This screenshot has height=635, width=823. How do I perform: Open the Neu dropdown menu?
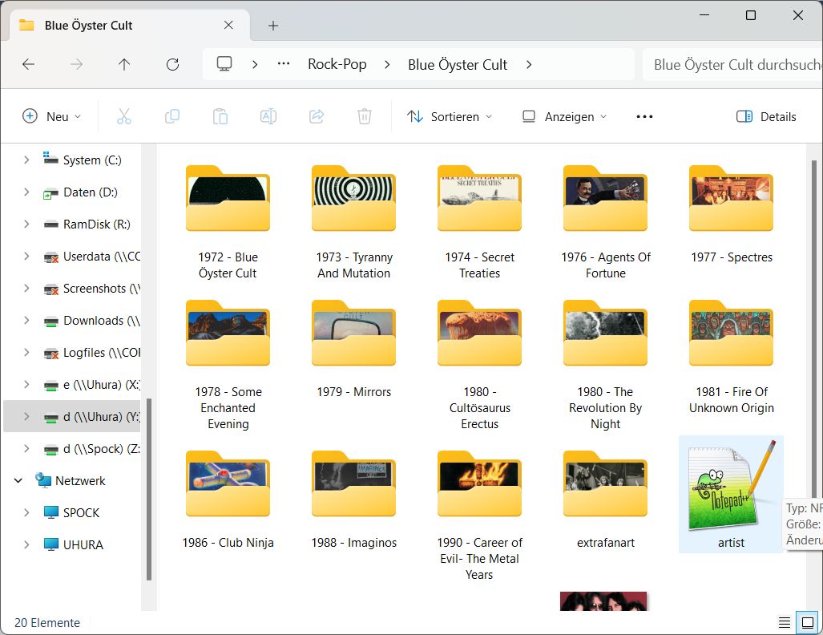pyautogui.click(x=52, y=116)
